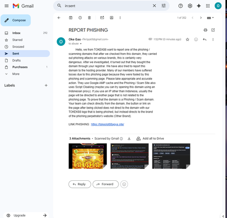Click the search magnifier icon
Image resolution: width=227 pixels, height=218 pixels.
point(59,6)
